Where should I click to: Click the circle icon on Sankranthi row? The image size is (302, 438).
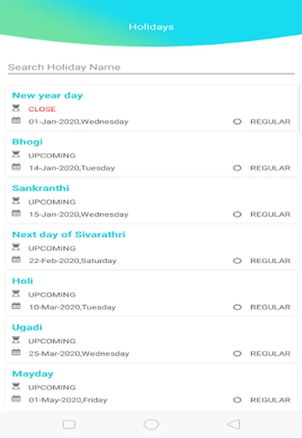point(237,214)
